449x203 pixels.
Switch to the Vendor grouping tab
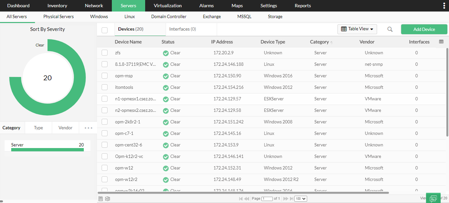[65, 128]
